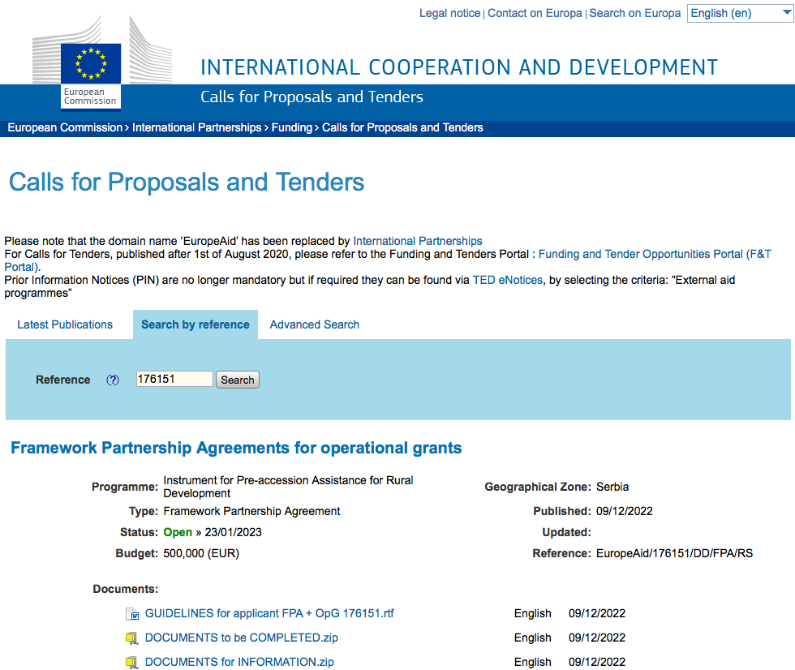Image resolution: width=795 pixels, height=670 pixels.
Task: Go to European Commission breadcrumb
Action: [x=65, y=127]
